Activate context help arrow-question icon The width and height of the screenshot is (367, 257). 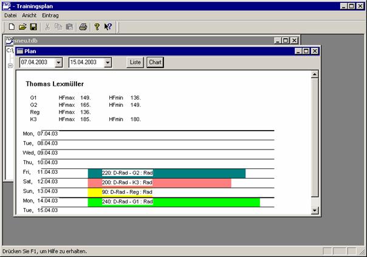pos(108,27)
